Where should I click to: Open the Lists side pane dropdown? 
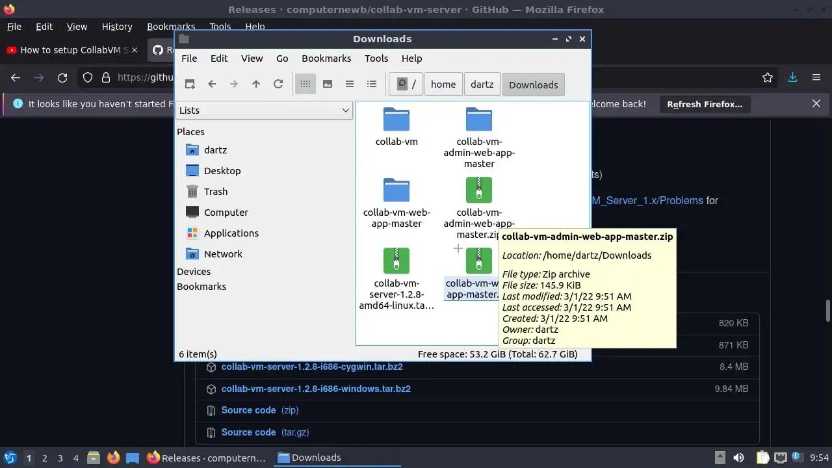pyautogui.click(x=264, y=110)
